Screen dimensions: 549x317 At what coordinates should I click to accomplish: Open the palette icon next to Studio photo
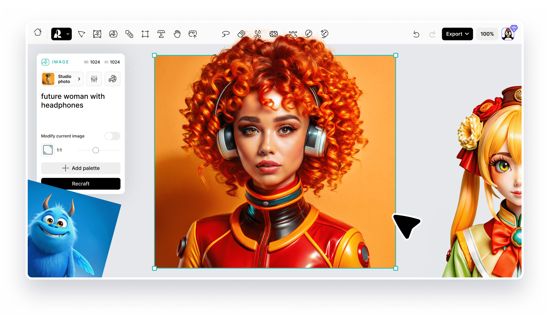click(x=113, y=79)
